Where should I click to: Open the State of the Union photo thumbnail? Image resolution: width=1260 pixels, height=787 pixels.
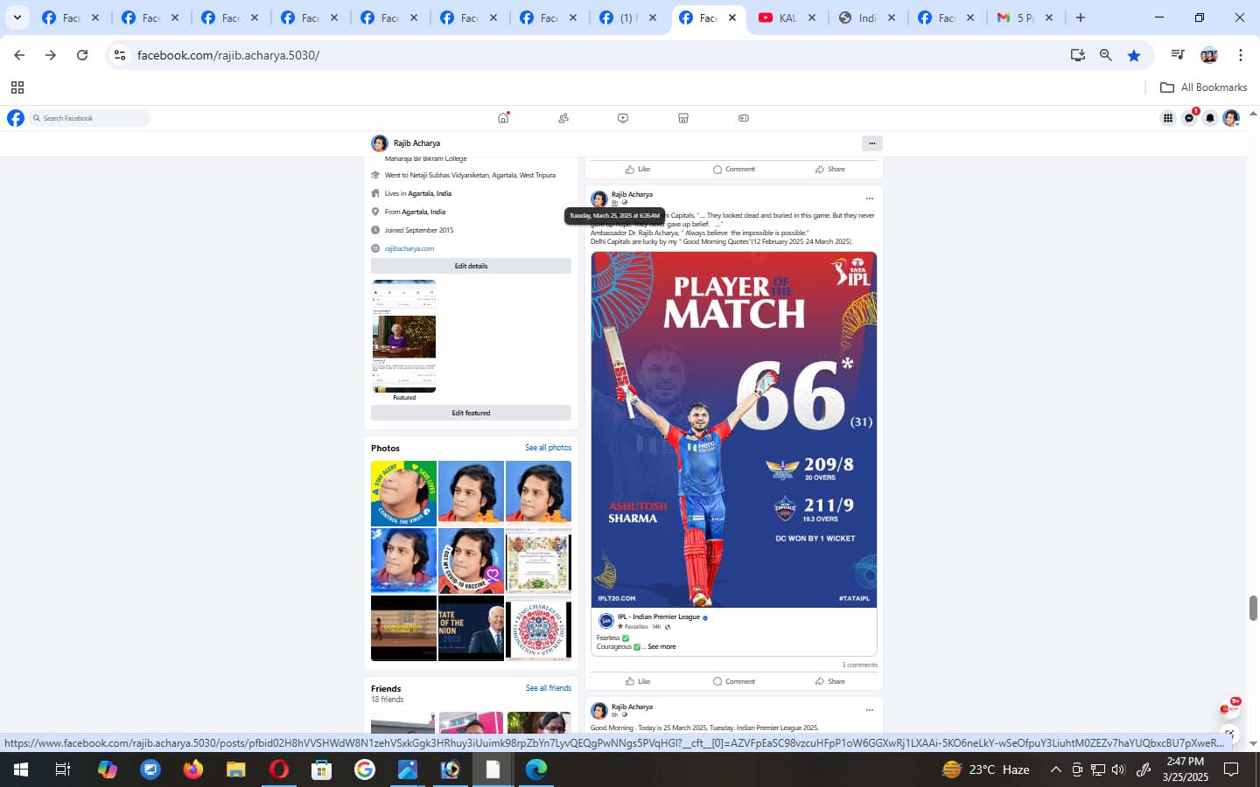coord(471,628)
